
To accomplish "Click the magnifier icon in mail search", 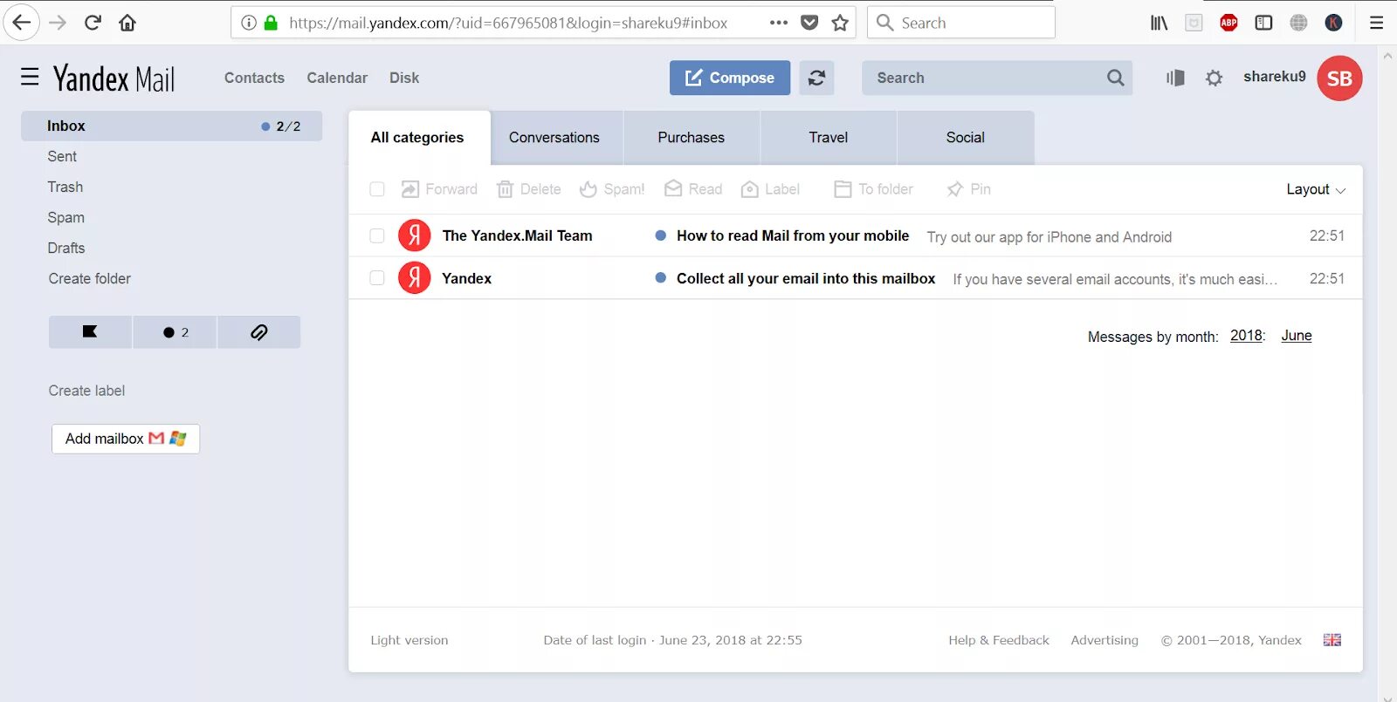I will click(x=1115, y=78).
